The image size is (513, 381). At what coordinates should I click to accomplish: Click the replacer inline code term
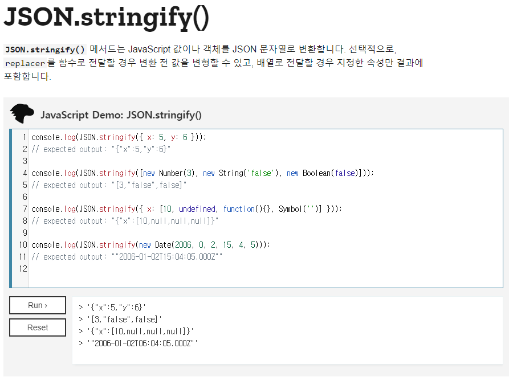click(25, 63)
